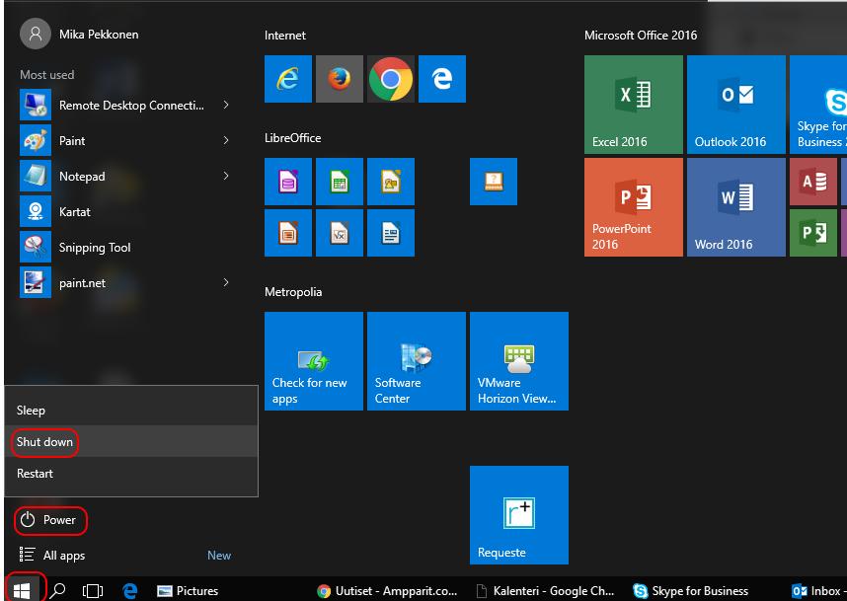Open LibreOffice Impress tile
The width and height of the screenshot is (847, 601).
(x=288, y=233)
